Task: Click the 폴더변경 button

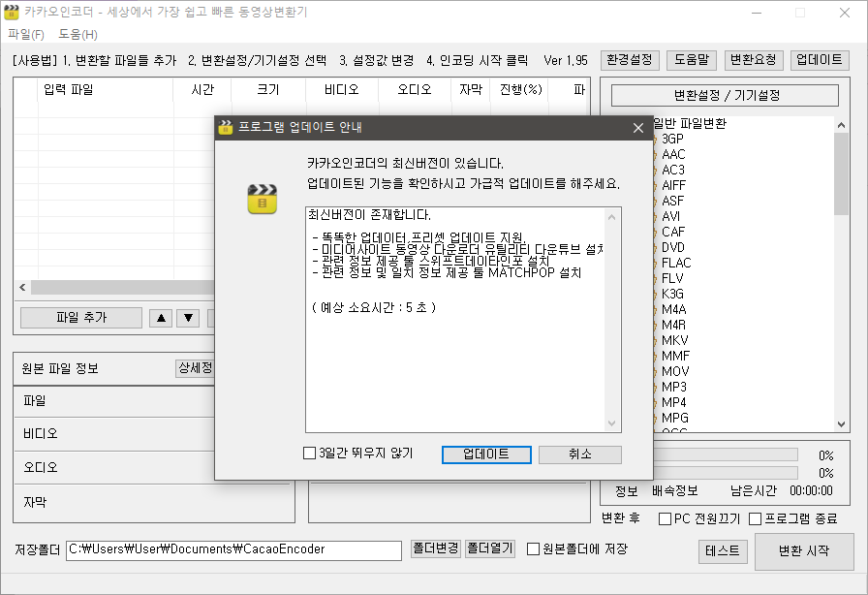Action: click(436, 549)
